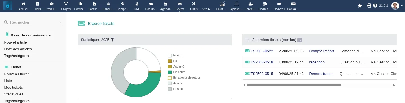Image resolution: width=405 pixels, height=103 pixels.
Task: Click the print page icon
Action: (x=369, y=6)
